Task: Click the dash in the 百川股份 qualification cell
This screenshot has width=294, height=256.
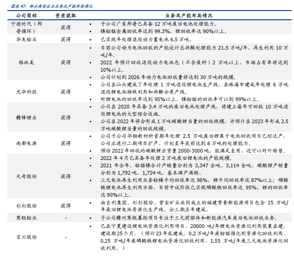Action: click(66, 237)
